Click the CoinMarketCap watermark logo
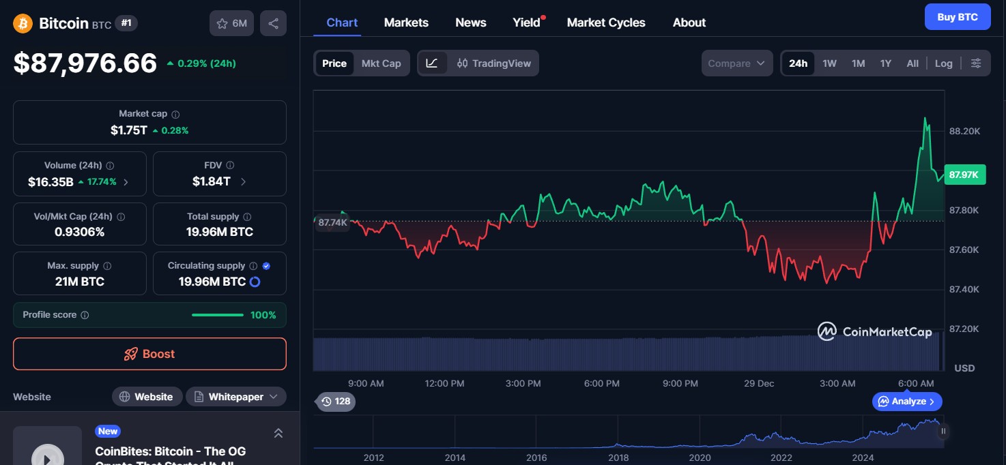 [x=827, y=331]
